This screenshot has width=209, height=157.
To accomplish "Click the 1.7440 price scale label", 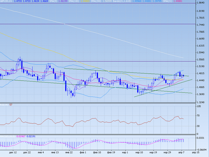I will click(x=202, y=25).
